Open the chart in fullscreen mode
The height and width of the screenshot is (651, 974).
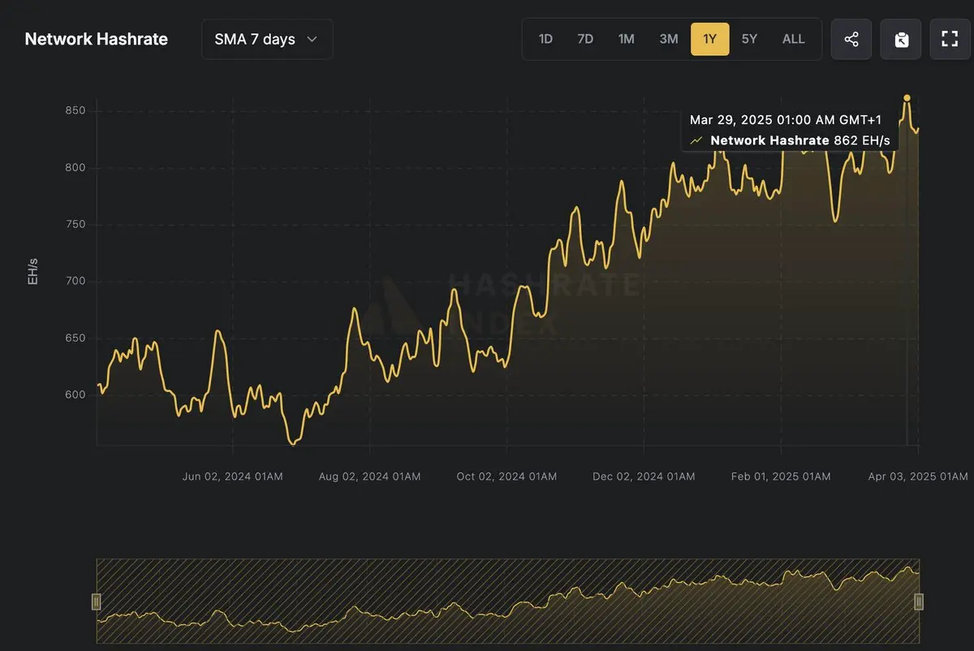click(950, 39)
